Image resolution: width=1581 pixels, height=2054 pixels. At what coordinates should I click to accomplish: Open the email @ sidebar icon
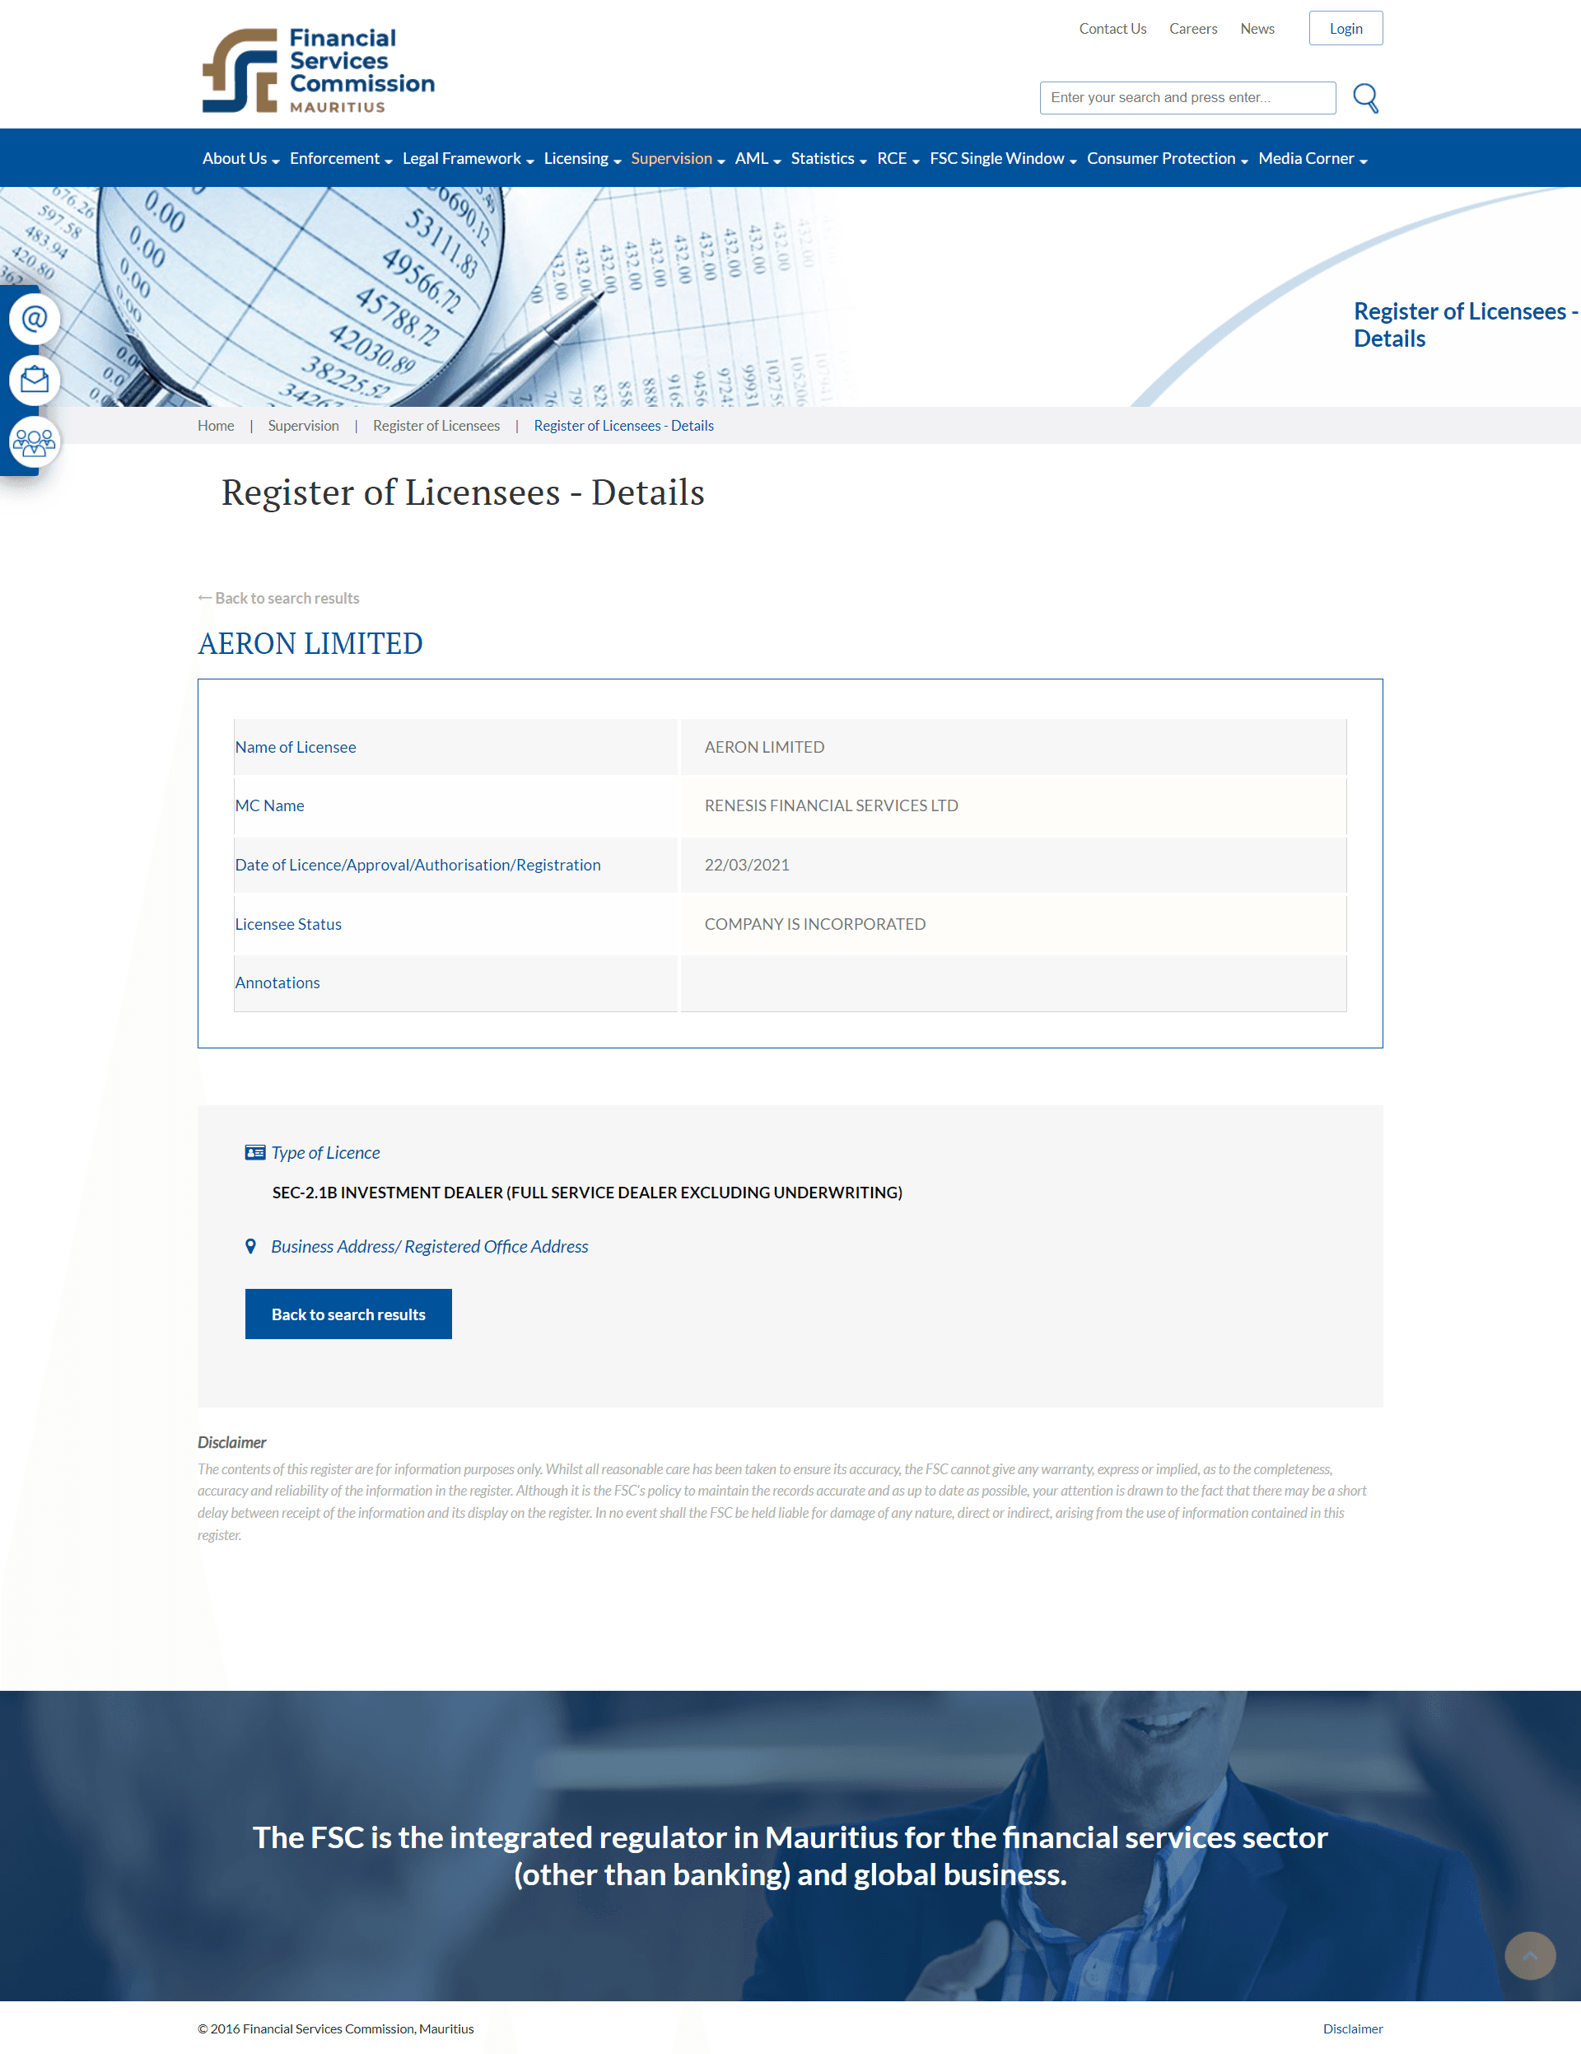[x=35, y=319]
